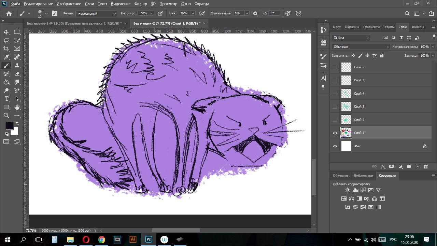Click the foreground color swatch

pos(9,126)
